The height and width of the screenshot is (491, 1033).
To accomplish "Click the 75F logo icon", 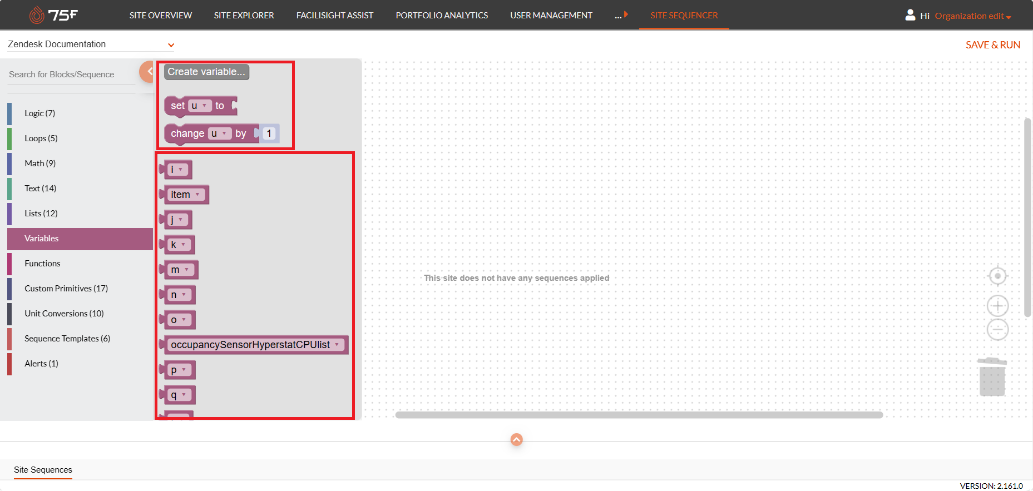I will pos(37,15).
